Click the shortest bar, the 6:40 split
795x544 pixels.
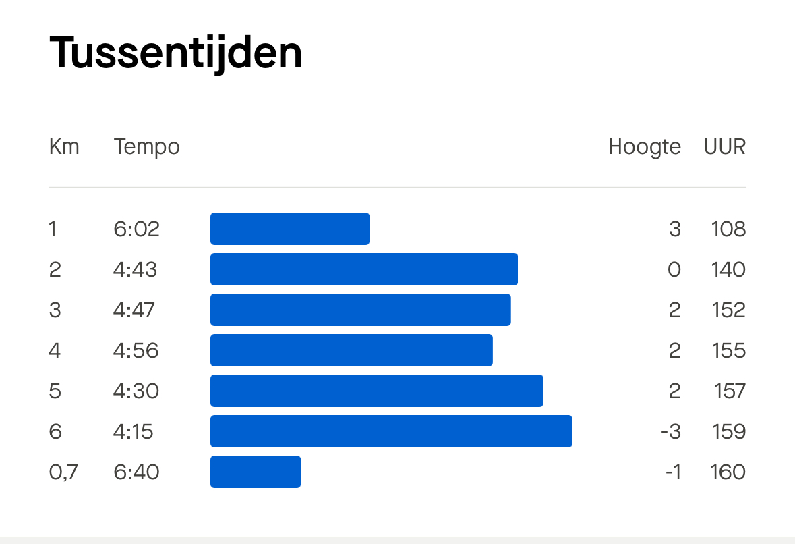[x=256, y=472]
